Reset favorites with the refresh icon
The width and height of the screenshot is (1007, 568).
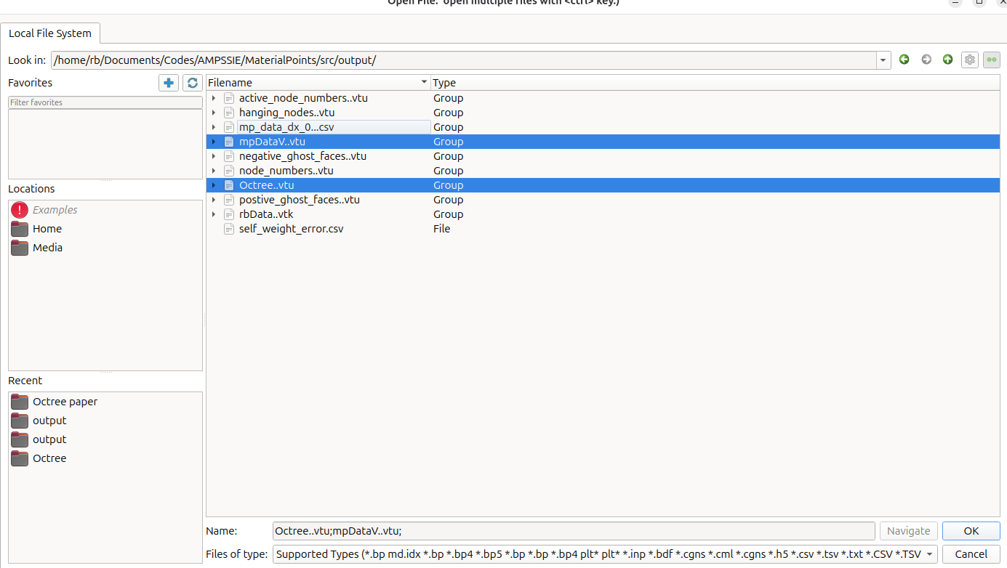pyautogui.click(x=192, y=83)
